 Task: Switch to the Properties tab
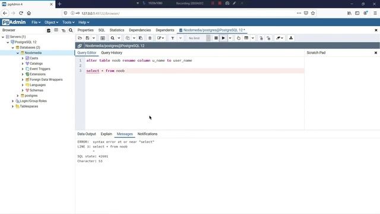(85, 30)
